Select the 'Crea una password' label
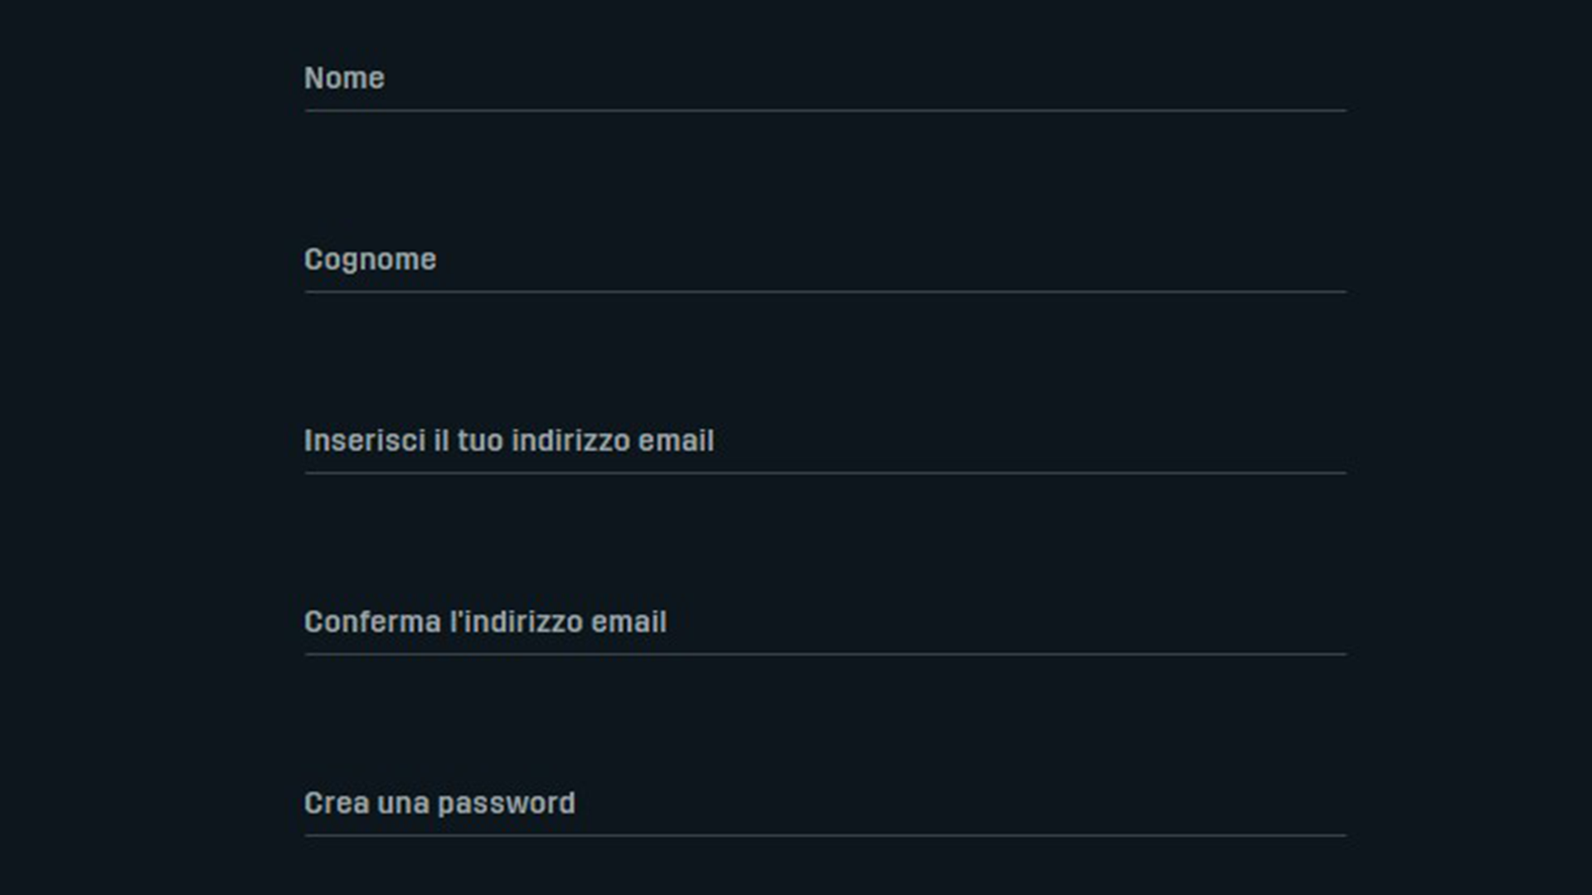This screenshot has width=1592, height=895. [x=440, y=802]
